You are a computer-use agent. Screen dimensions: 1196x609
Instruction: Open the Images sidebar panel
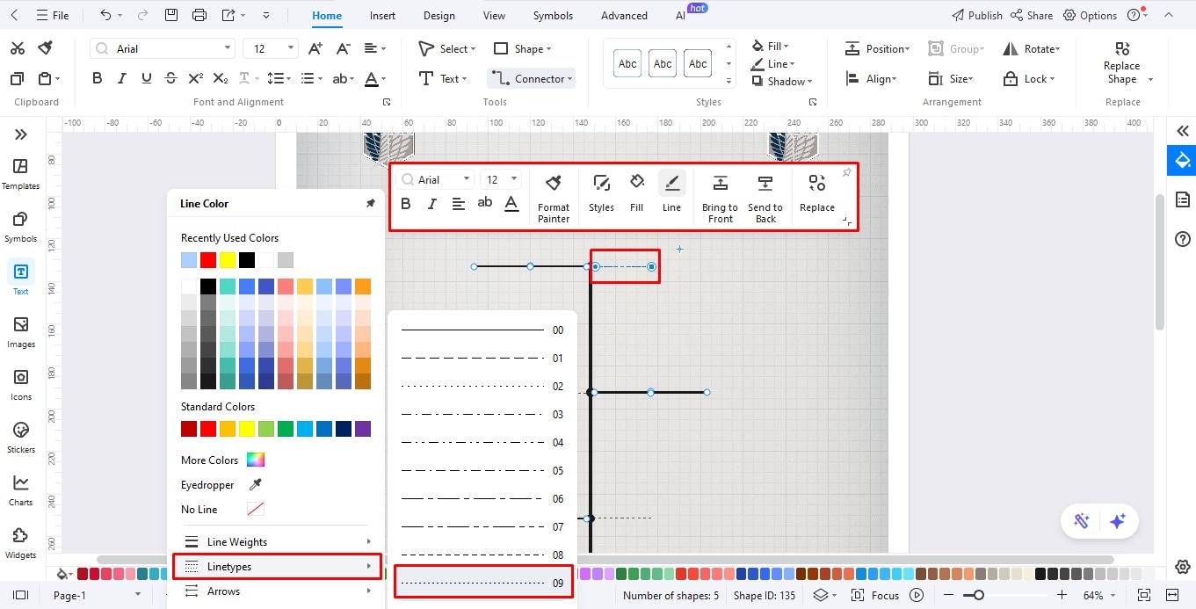21,331
